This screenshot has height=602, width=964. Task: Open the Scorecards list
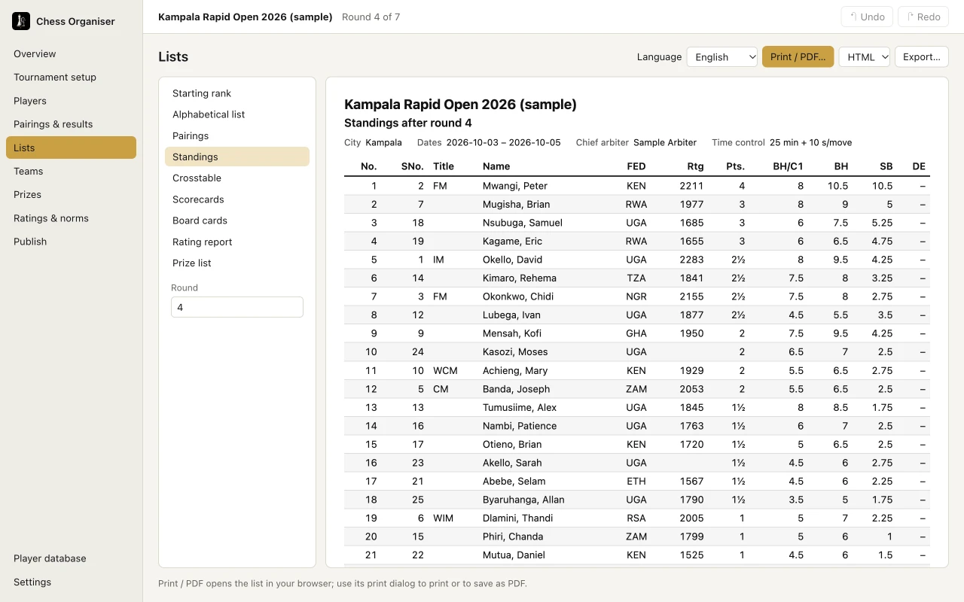(237, 199)
